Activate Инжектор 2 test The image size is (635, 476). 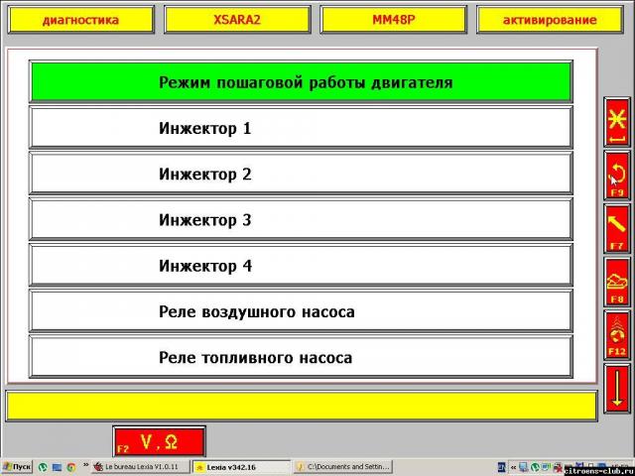point(301,175)
